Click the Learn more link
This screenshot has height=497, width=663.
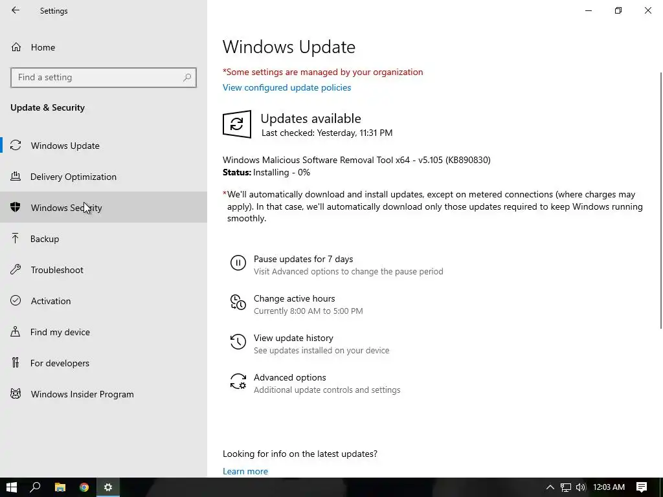245,471
